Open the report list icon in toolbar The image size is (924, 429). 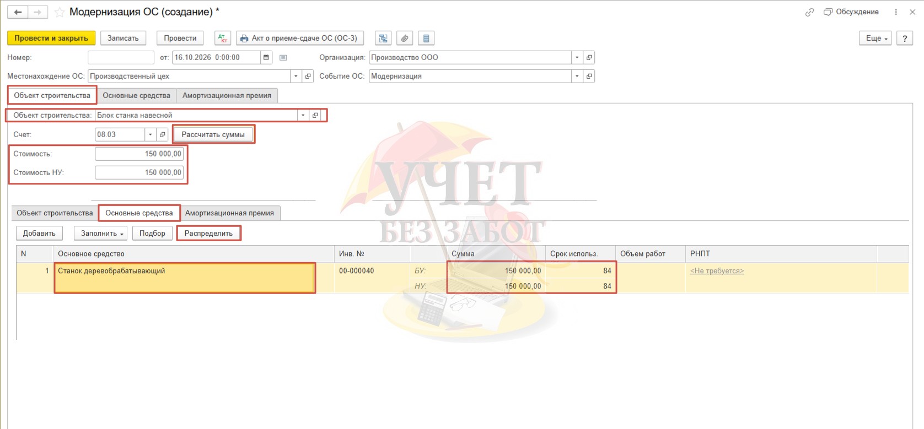coord(426,38)
